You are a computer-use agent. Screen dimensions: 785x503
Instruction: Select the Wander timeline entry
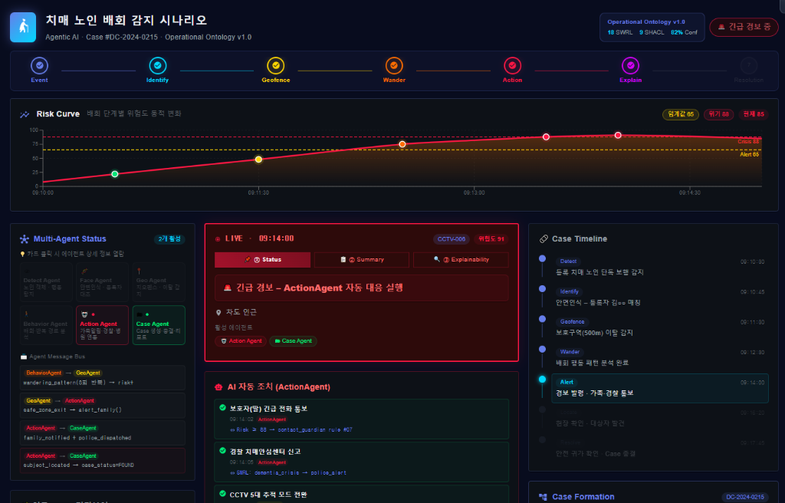coord(660,358)
